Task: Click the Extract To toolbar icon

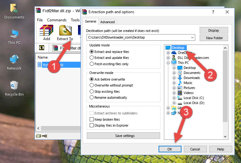Action: tap(65, 33)
